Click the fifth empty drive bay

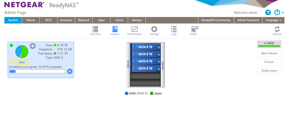[145, 76]
